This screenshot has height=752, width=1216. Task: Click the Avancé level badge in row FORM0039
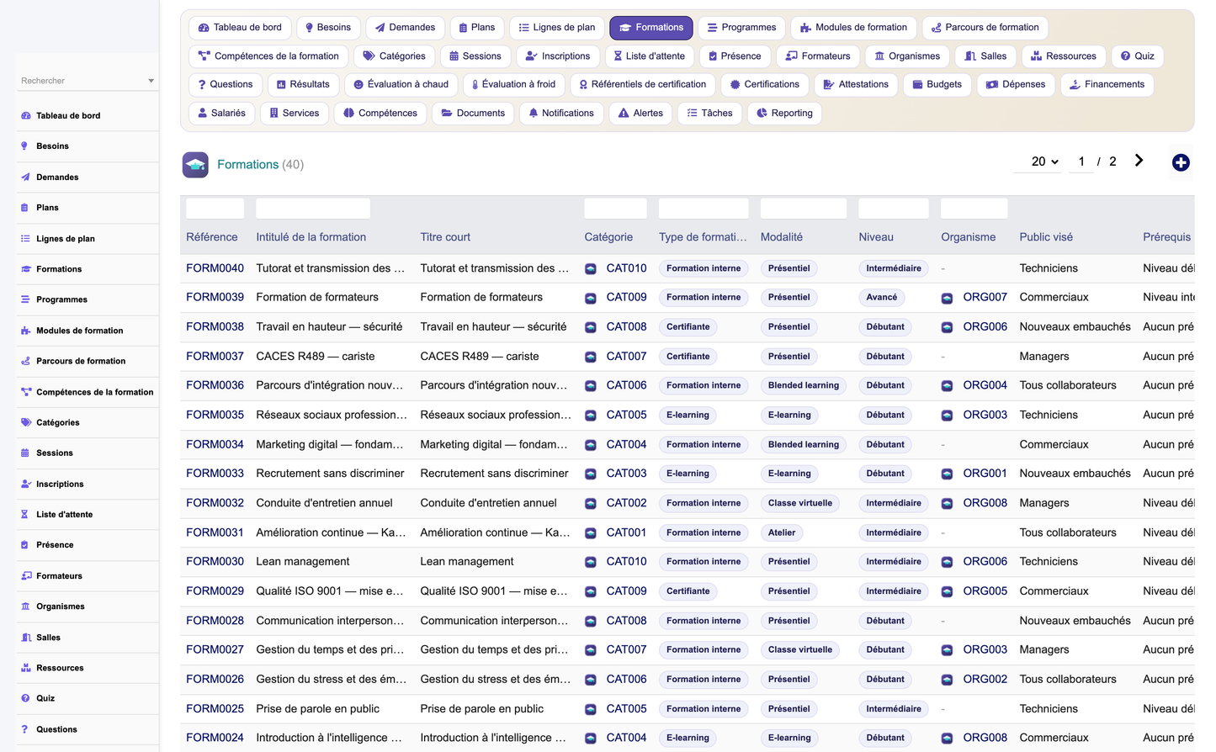(882, 297)
